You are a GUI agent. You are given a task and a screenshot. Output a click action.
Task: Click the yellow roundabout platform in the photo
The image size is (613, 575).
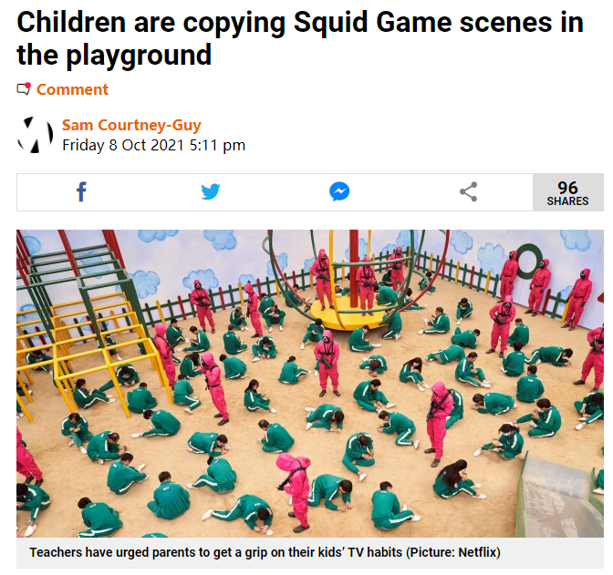[x=348, y=315]
